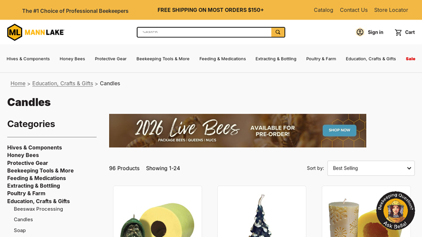
Task: Open Protective Gear nav menu
Action: [111, 58]
